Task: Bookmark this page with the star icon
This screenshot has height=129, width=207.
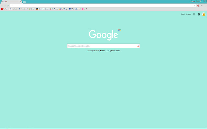Action: point(194,6)
